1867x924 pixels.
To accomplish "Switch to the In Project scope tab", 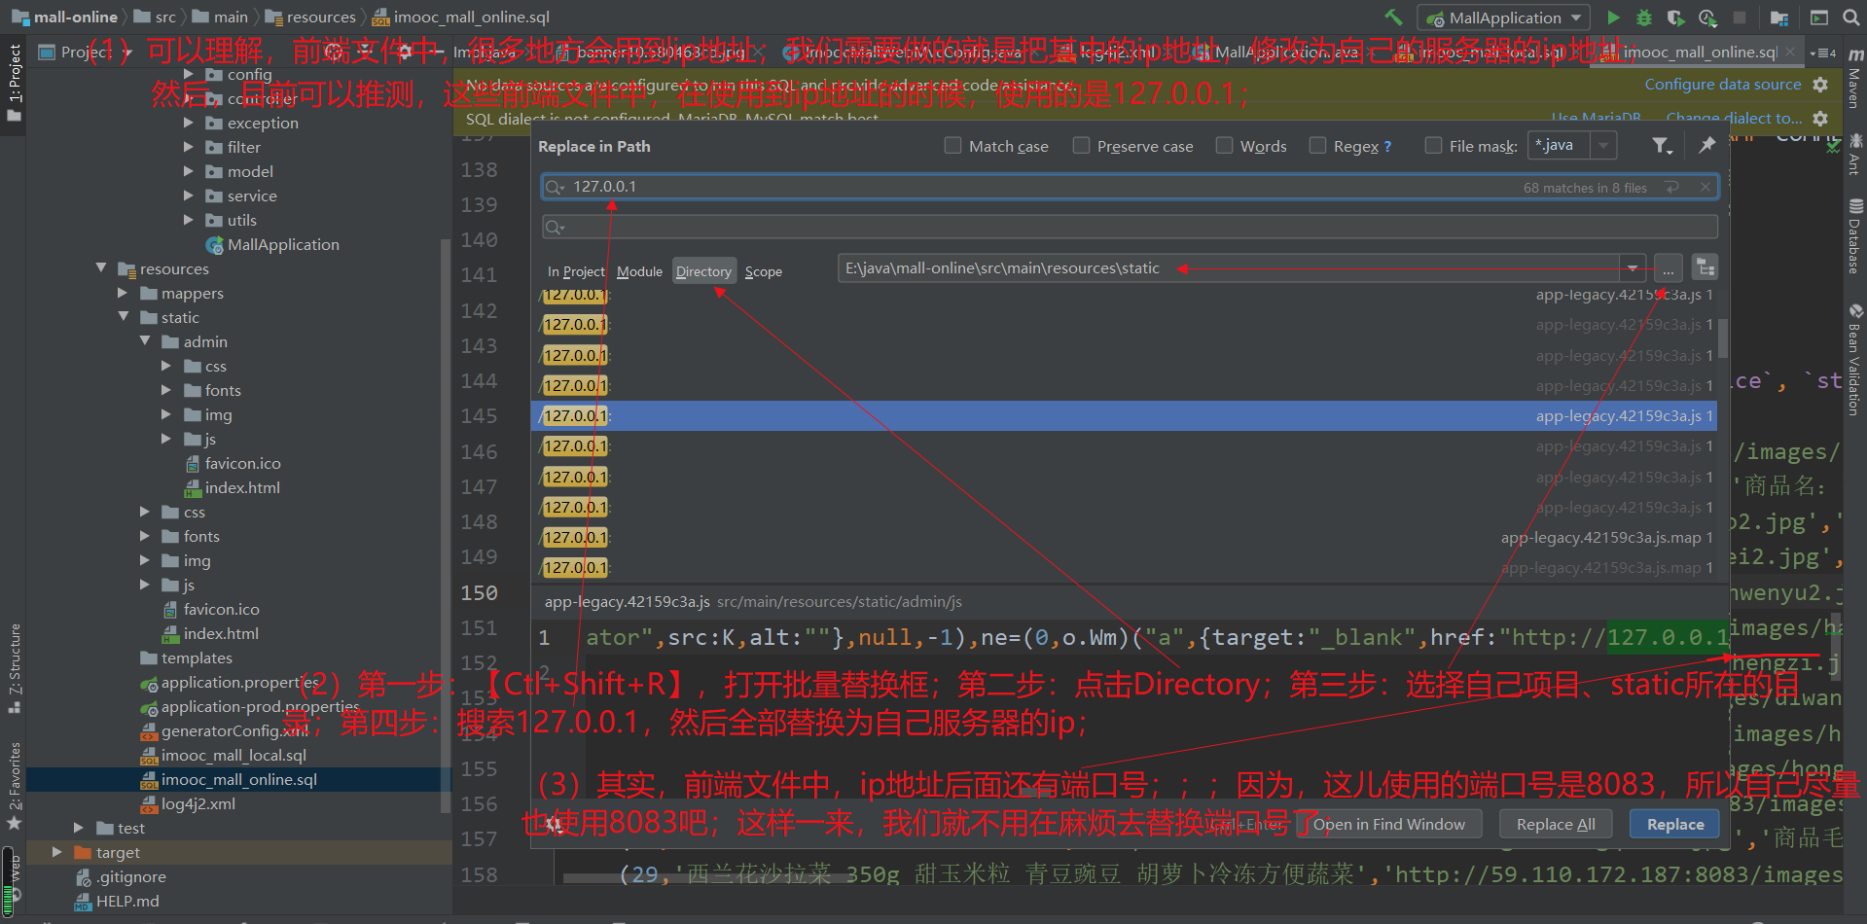I will (576, 271).
